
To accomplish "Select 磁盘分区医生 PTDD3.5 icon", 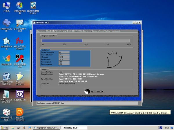I will click(20, 43).
